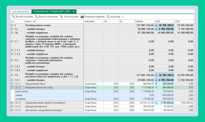Click the Rozwiń wszystko label
This screenshot has width=205, height=122.
pyautogui.click(x=24, y=17)
